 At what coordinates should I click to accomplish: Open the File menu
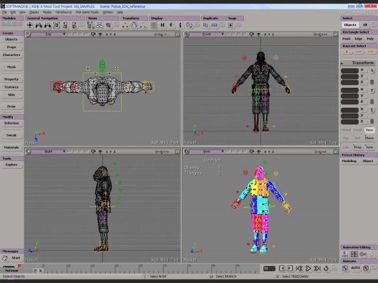(x=4, y=12)
